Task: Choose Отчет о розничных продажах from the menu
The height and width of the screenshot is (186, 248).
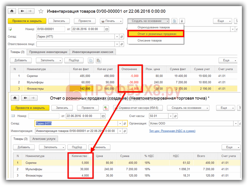Action: [156, 34]
